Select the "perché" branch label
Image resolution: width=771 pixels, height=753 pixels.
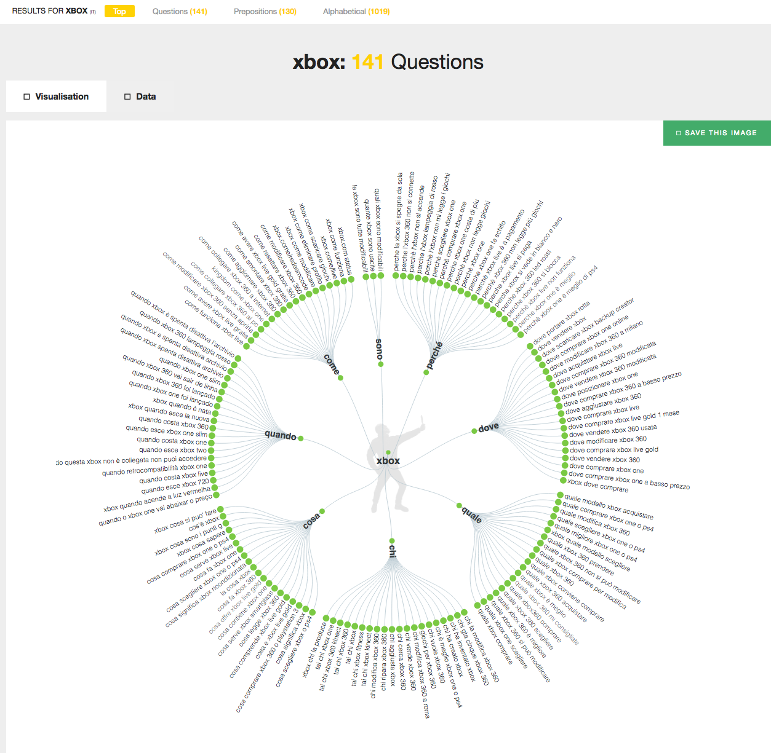pyautogui.click(x=434, y=355)
